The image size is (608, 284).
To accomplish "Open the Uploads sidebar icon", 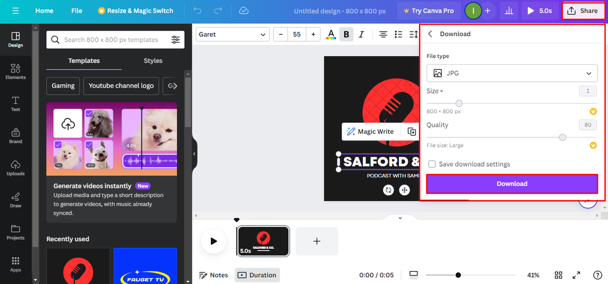I will click(x=16, y=167).
